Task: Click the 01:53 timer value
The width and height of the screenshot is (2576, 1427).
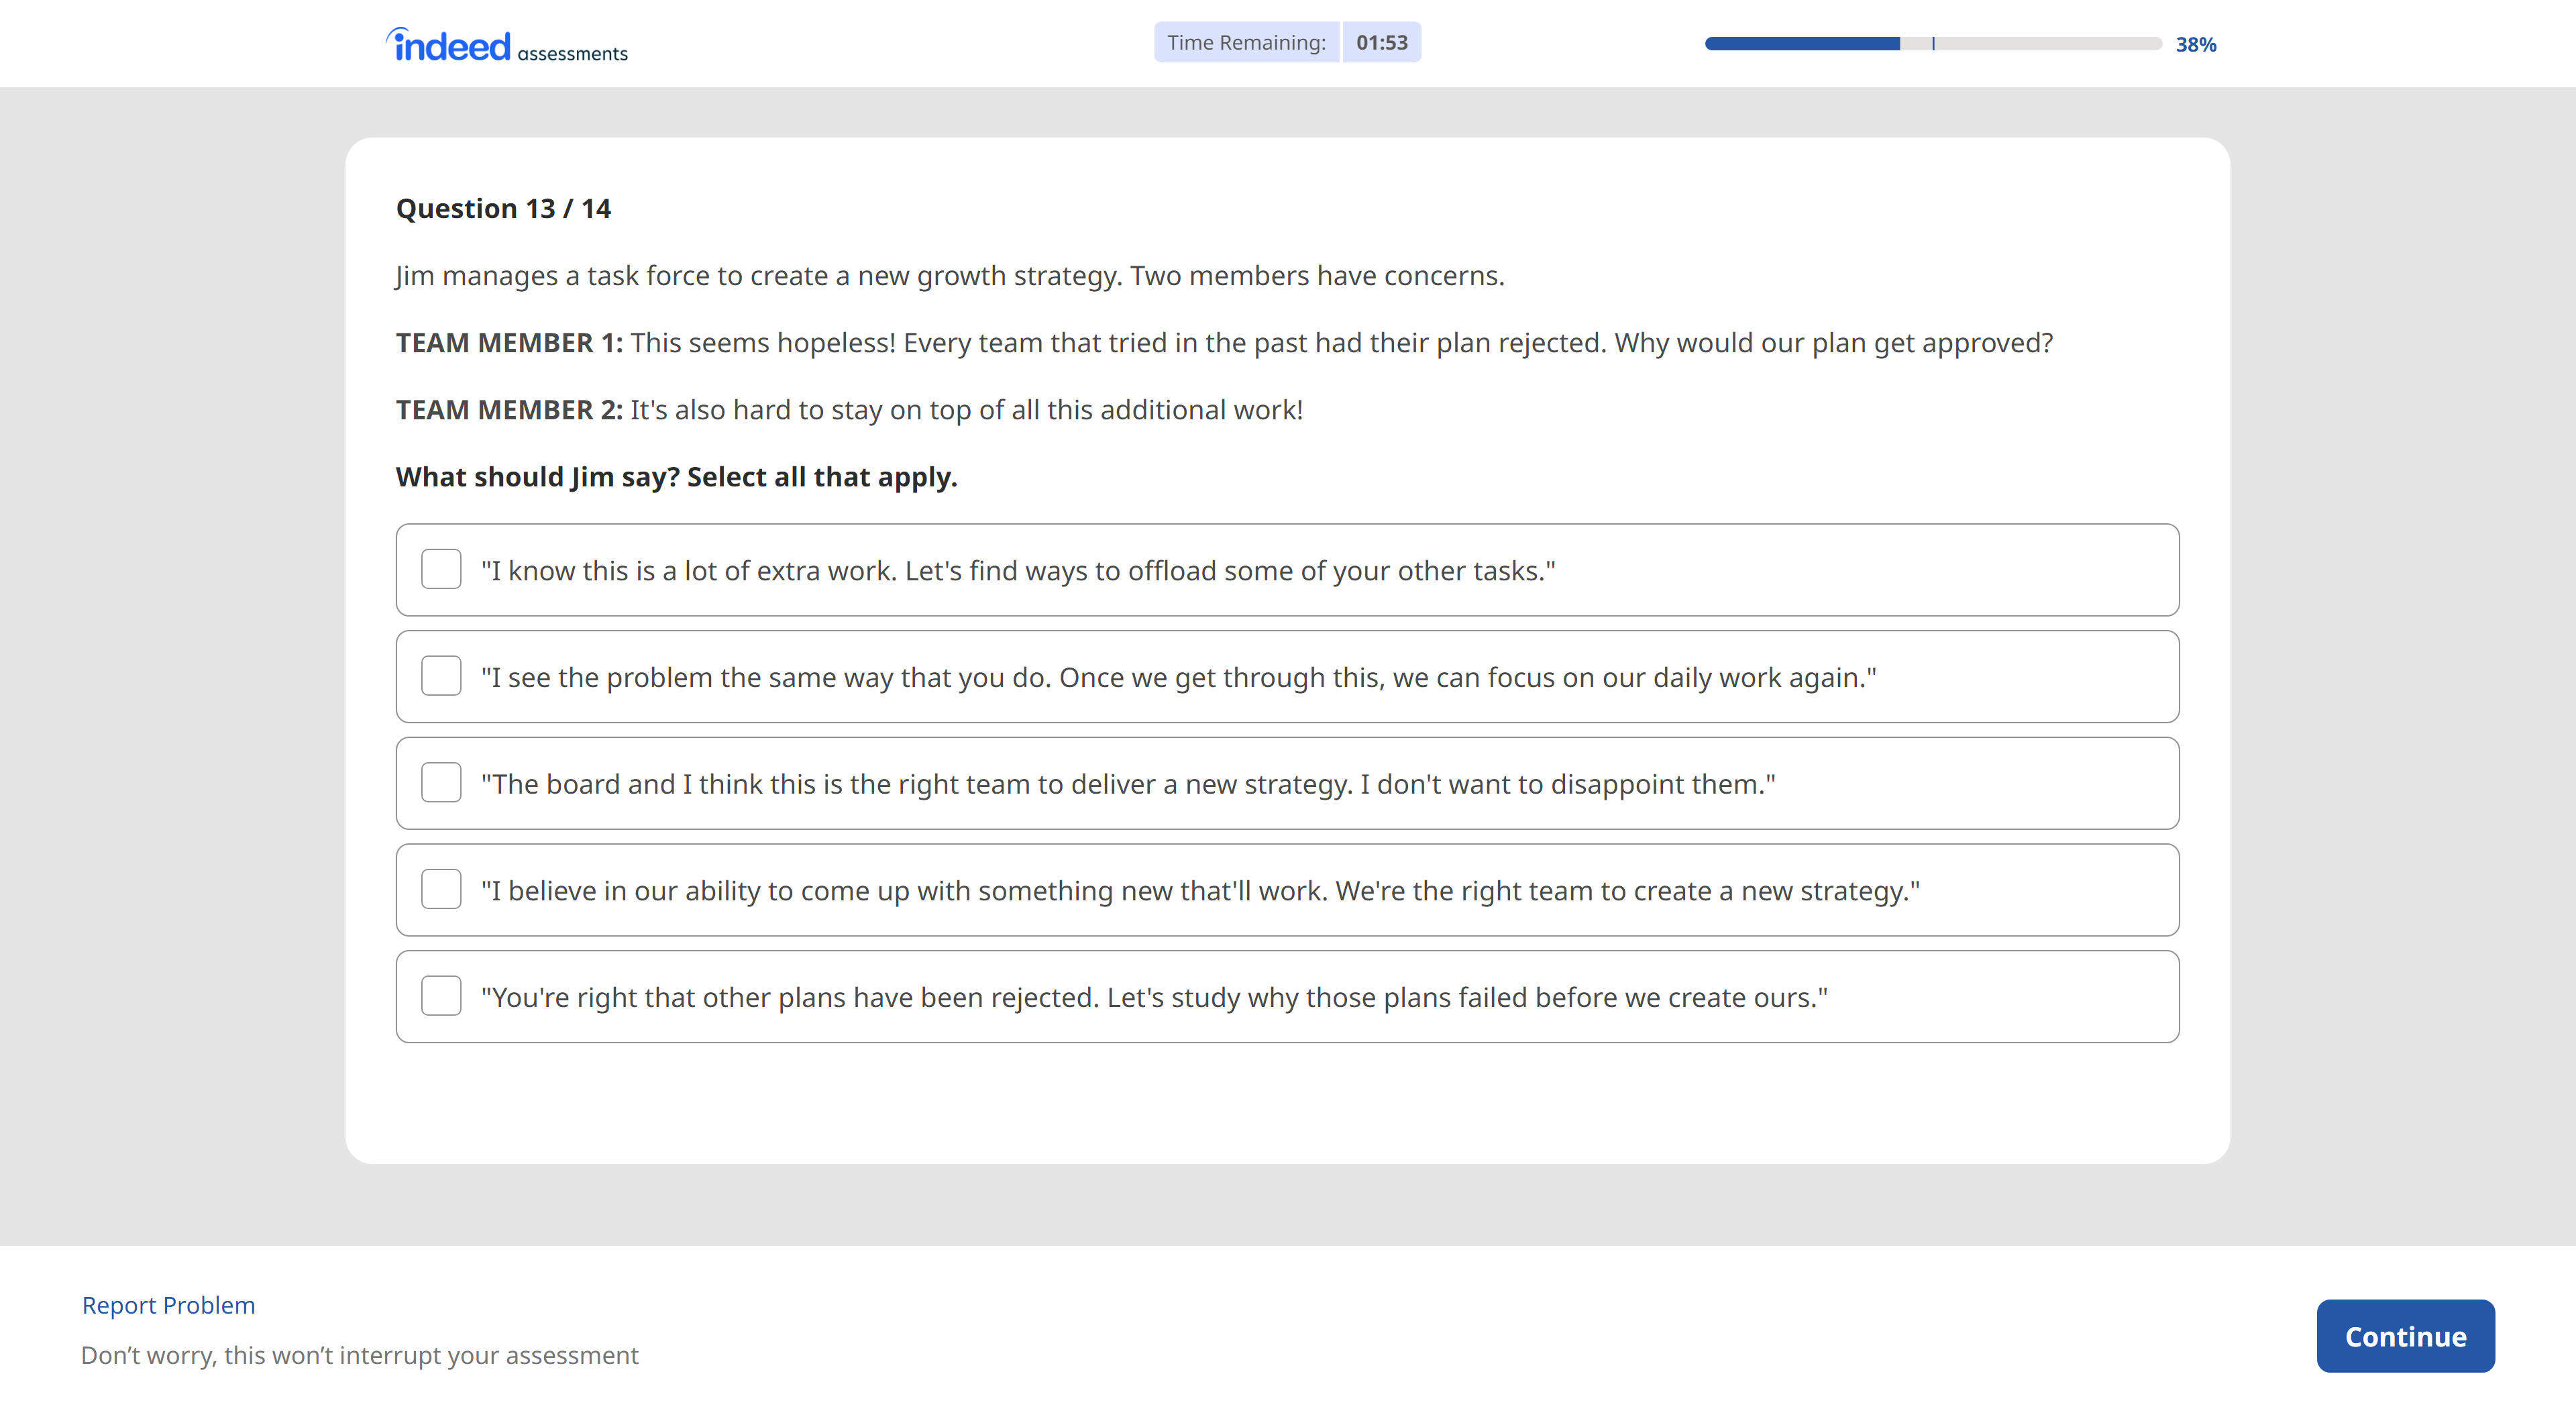Action: tap(1382, 42)
